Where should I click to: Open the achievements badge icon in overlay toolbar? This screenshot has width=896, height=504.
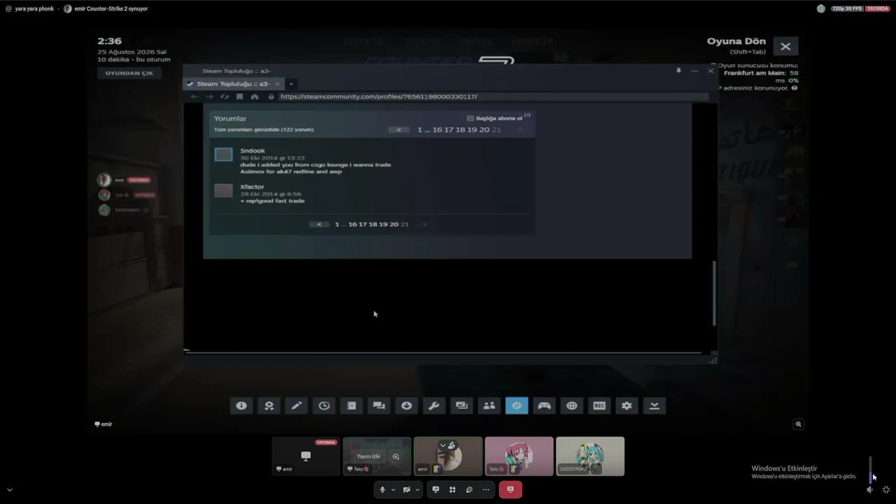[x=269, y=405]
